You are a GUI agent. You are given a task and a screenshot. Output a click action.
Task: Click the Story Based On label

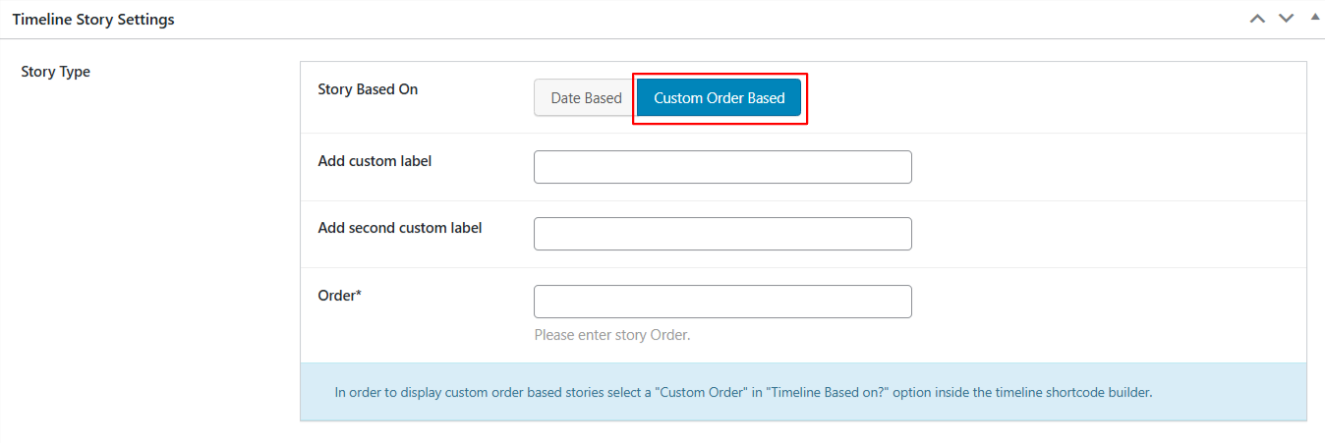[x=368, y=89]
